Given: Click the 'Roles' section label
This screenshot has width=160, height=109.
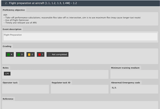Looking at the screenshot, I should click(6, 68).
